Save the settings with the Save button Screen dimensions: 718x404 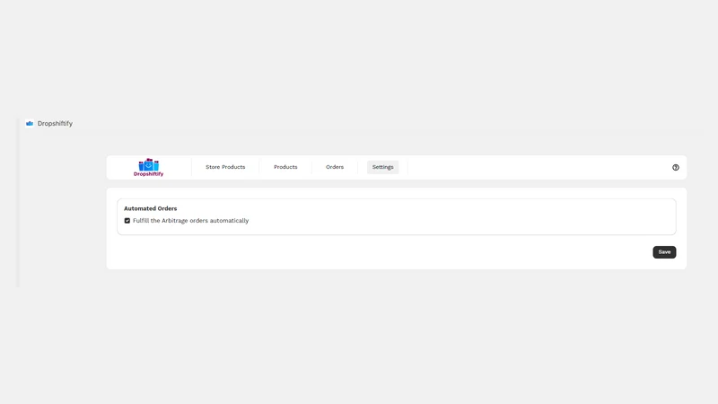pos(664,252)
